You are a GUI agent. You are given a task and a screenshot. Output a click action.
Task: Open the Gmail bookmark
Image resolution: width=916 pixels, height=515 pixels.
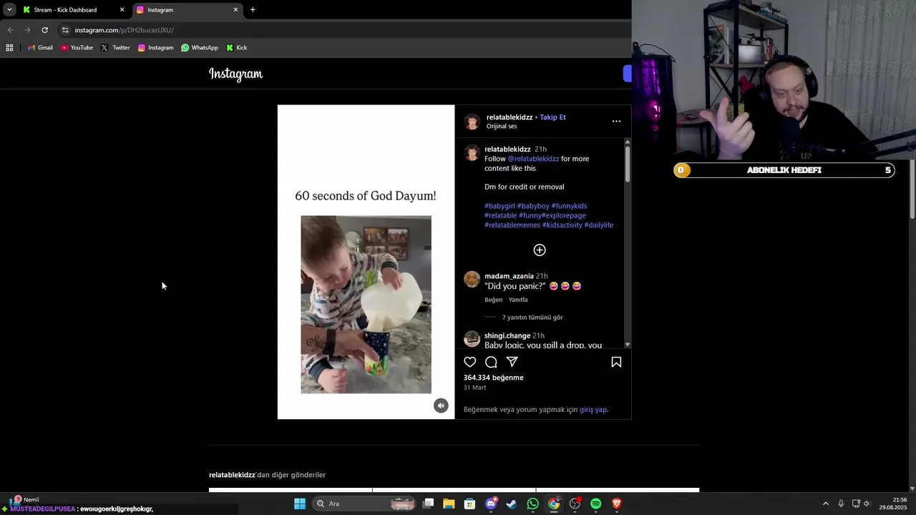pos(40,48)
